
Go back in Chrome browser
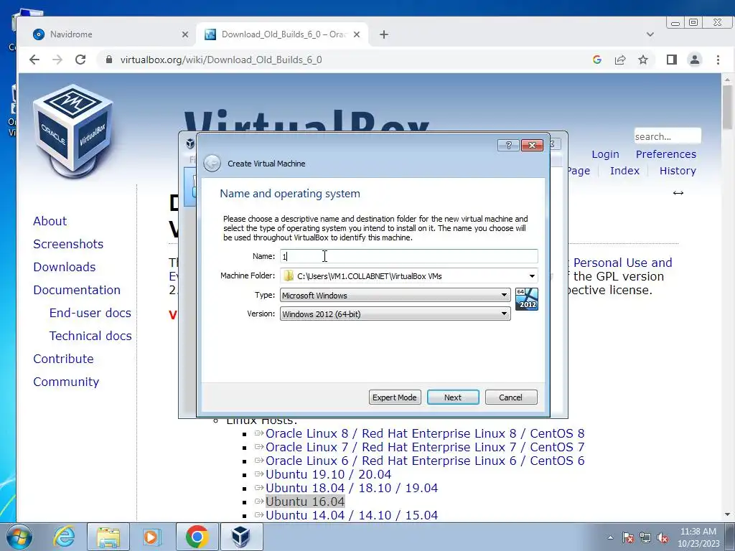(34, 60)
